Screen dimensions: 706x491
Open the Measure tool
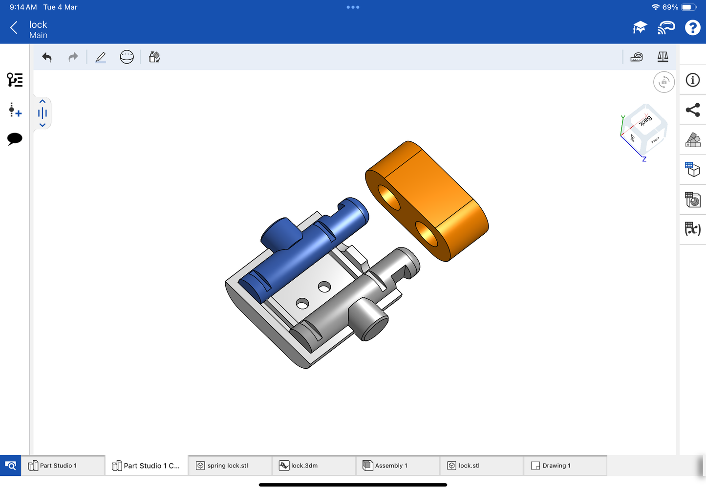(x=637, y=57)
